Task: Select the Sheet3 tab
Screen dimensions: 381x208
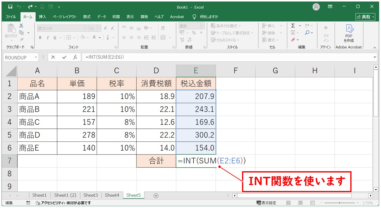Action: (x=91, y=195)
